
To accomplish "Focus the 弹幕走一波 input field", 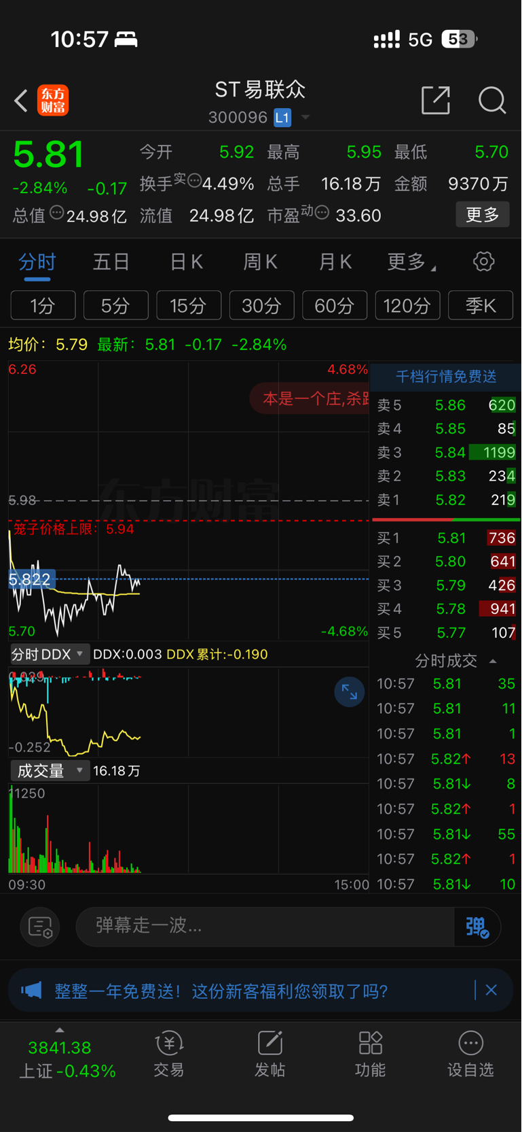I will click(x=265, y=927).
